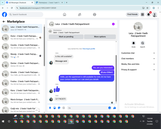Viewport: 161px width, 129px height.
Task: Open the View buyer profile link
Action: (x=89, y=49)
